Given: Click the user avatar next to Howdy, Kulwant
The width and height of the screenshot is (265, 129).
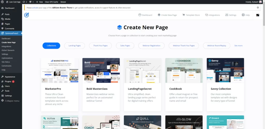Looking at the screenshot, I should click(260, 2).
